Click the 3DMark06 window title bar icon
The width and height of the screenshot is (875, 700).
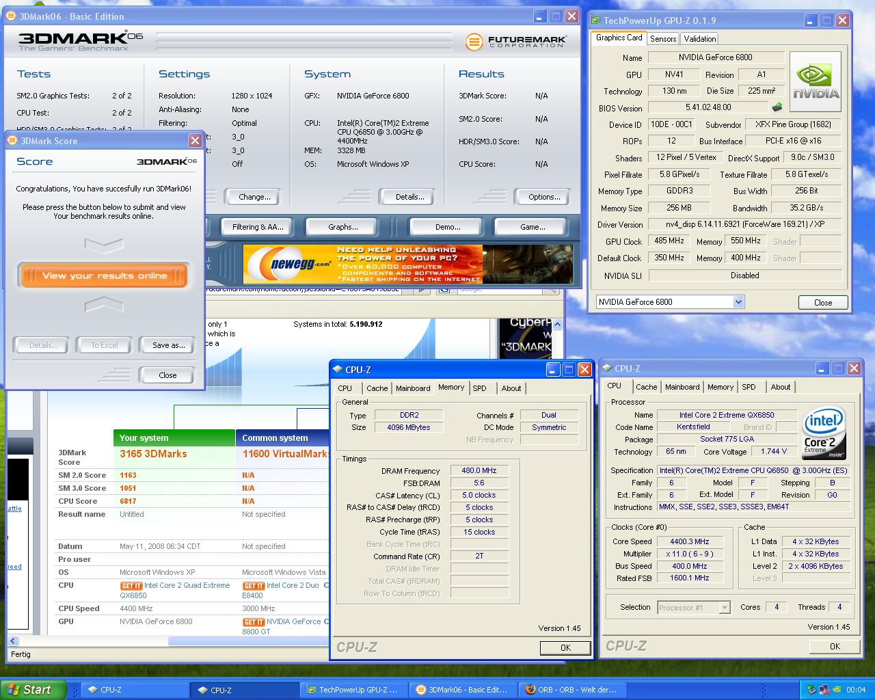coord(11,16)
